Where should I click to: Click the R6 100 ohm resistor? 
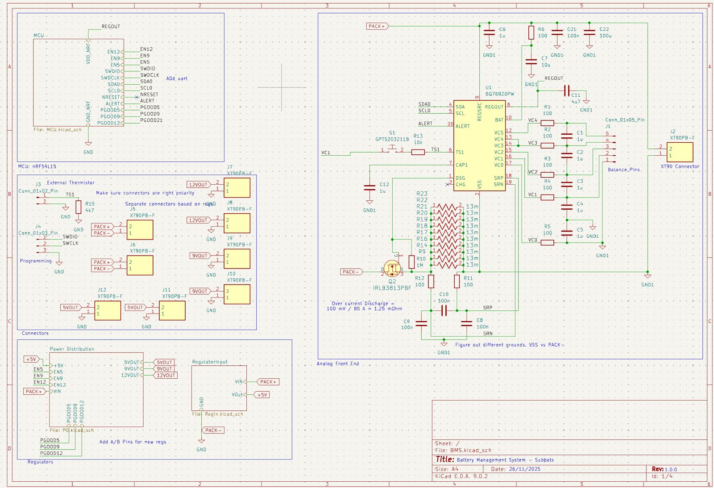click(x=531, y=33)
